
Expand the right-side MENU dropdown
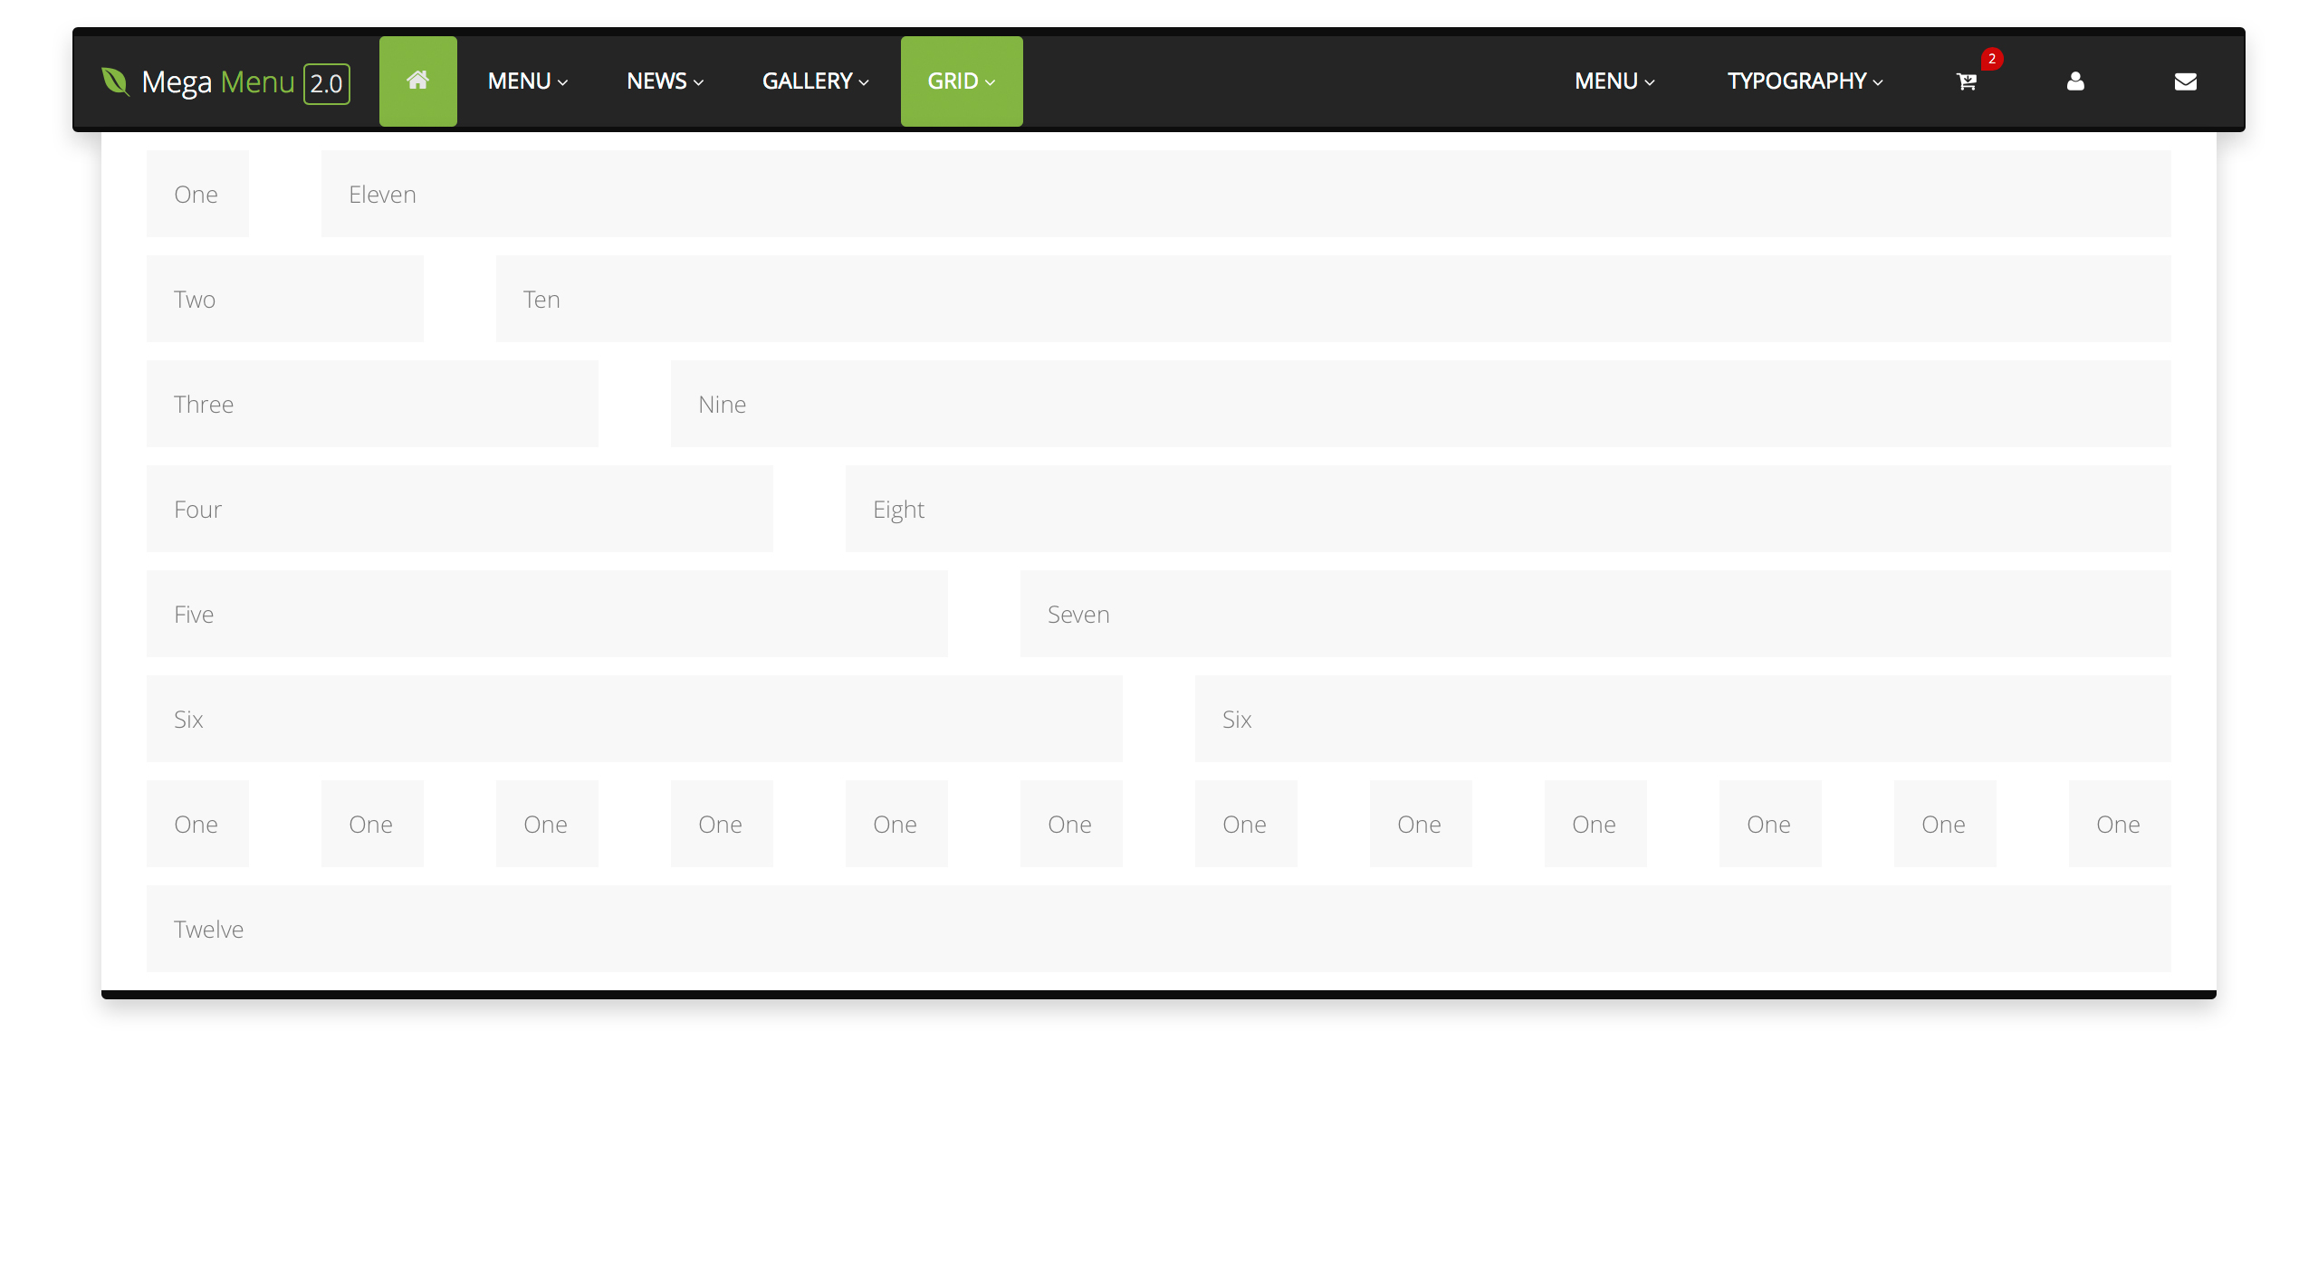click(x=1613, y=81)
